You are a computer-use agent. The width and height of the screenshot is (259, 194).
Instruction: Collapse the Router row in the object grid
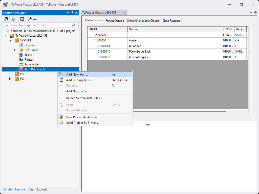click(90, 40)
